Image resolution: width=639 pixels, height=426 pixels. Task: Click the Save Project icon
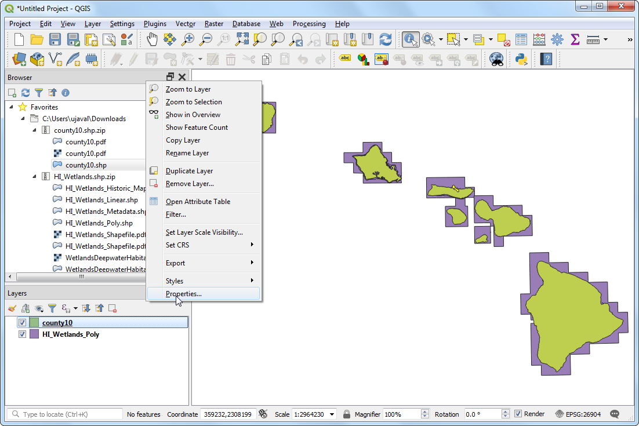click(x=55, y=39)
